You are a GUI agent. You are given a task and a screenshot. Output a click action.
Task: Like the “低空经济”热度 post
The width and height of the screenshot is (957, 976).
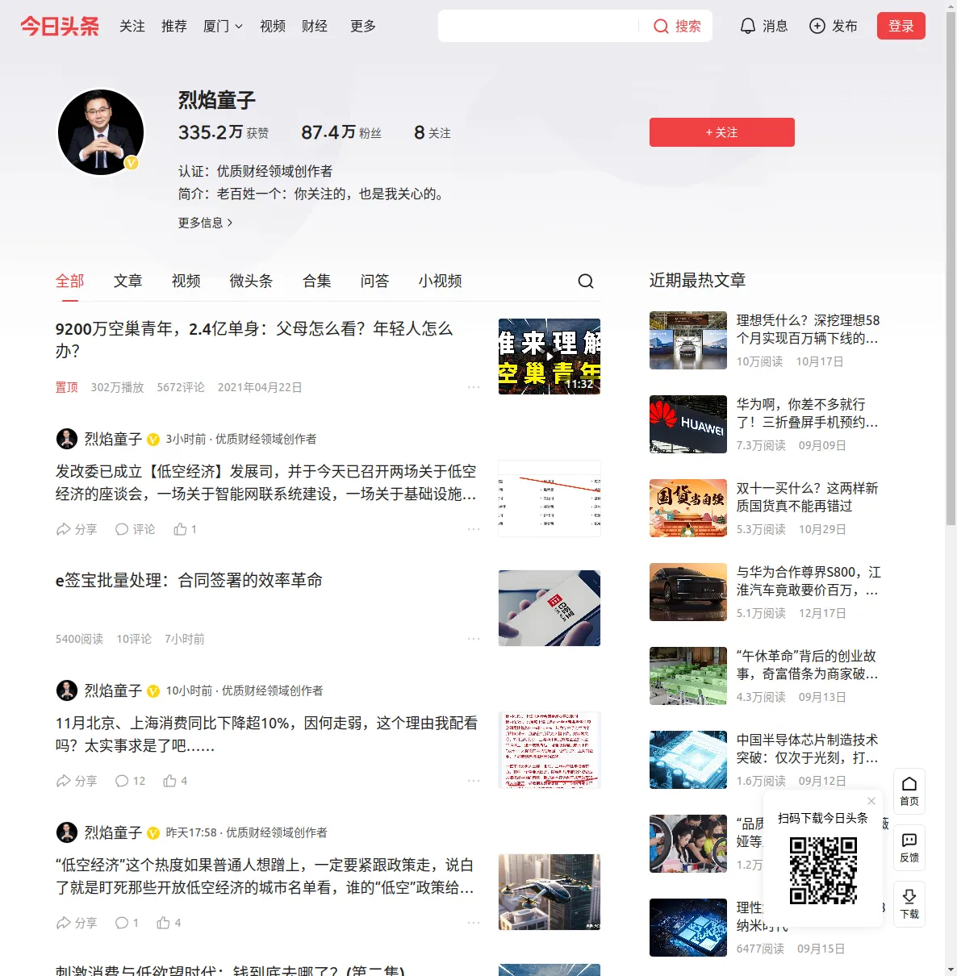[169, 923]
